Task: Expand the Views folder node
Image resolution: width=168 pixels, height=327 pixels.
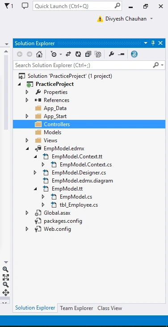Action: (27, 140)
